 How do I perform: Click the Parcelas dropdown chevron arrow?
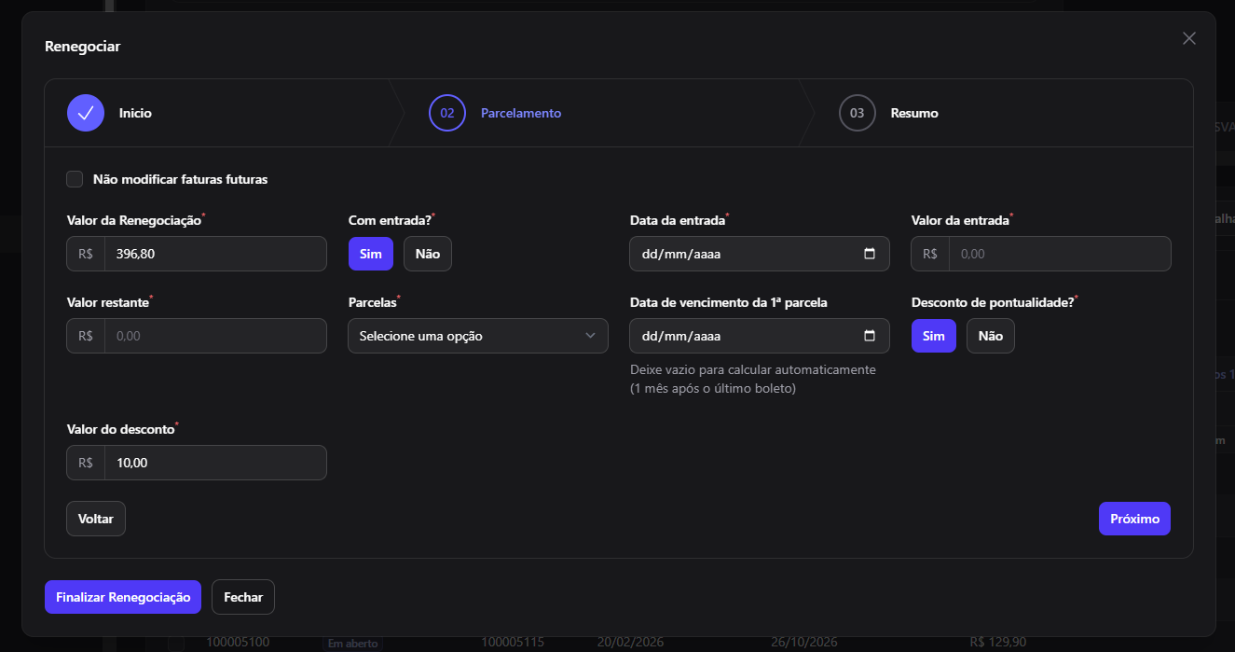(x=590, y=336)
